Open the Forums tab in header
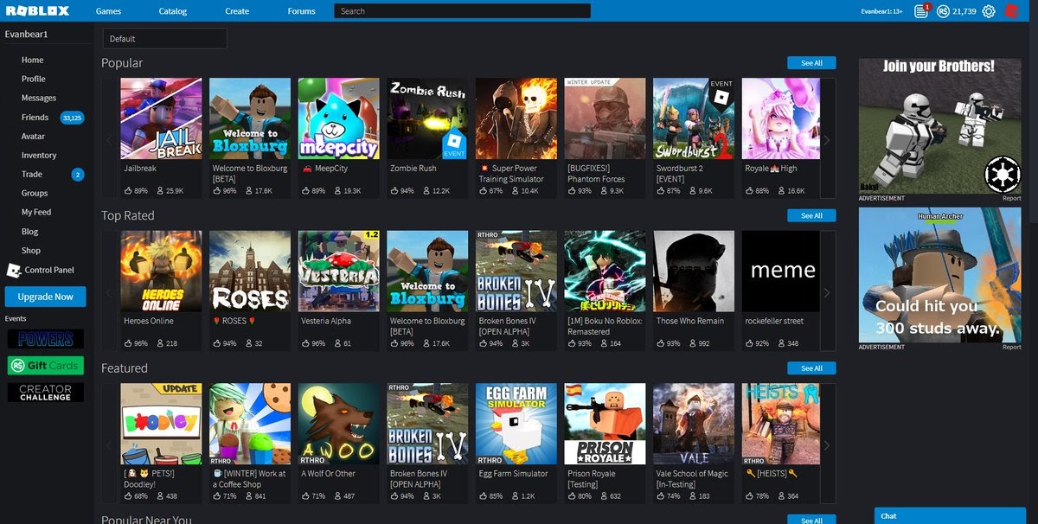The width and height of the screenshot is (1038, 524). (x=302, y=11)
